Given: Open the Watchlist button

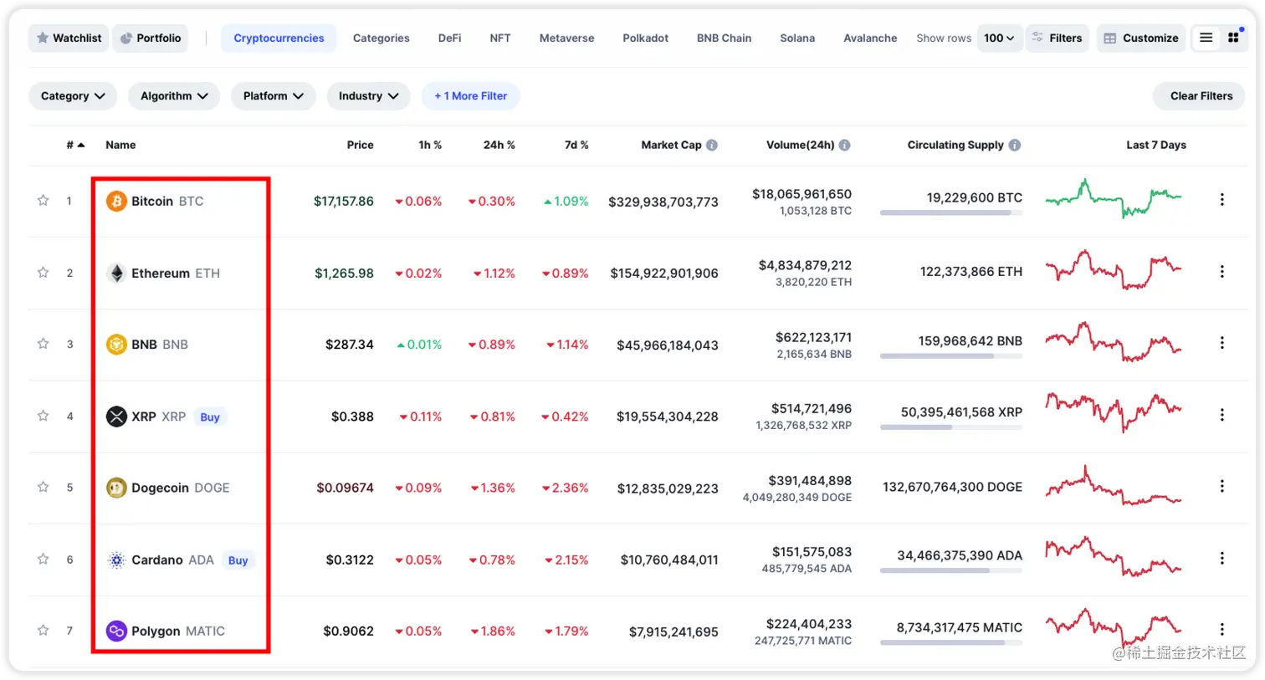Looking at the screenshot, I should [69, 38].
